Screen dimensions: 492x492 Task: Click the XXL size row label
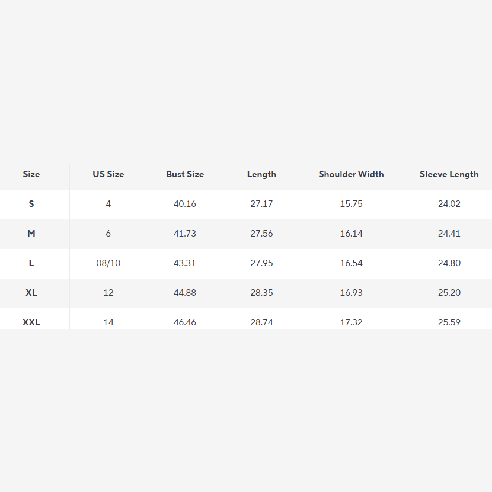pyautogui.click(x=31, y=322)
